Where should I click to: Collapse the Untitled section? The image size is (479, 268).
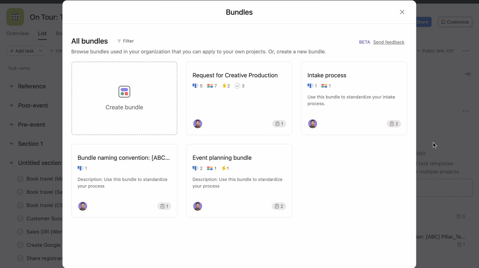[x=11, y=163]
